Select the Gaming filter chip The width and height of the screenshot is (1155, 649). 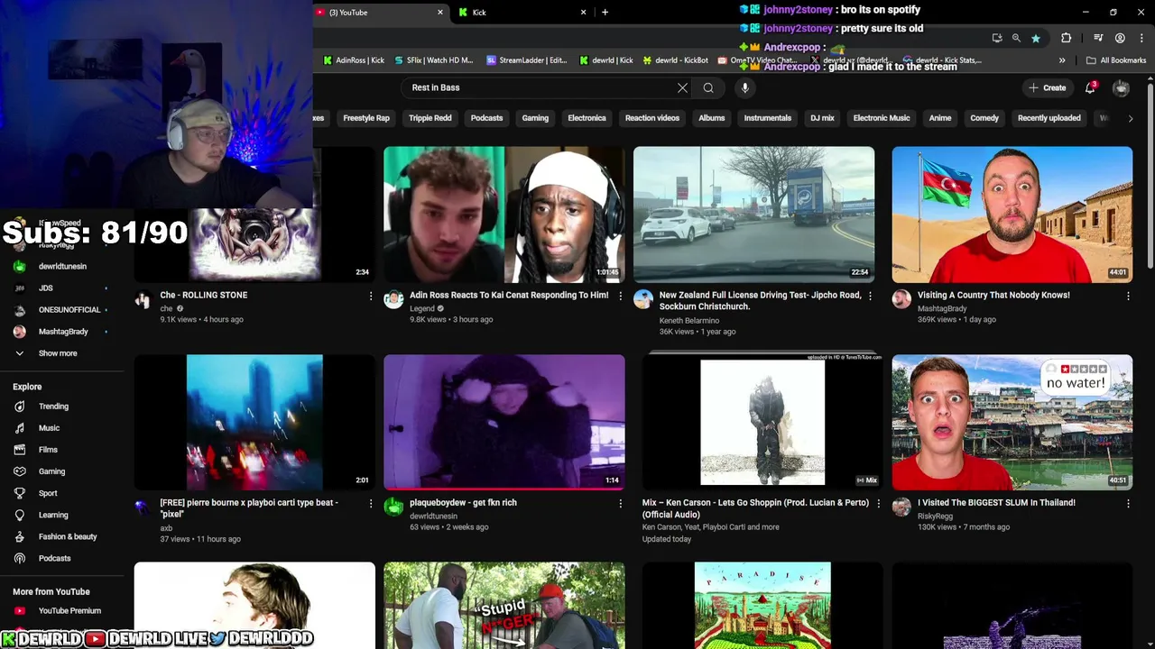(x=535, y=118)
